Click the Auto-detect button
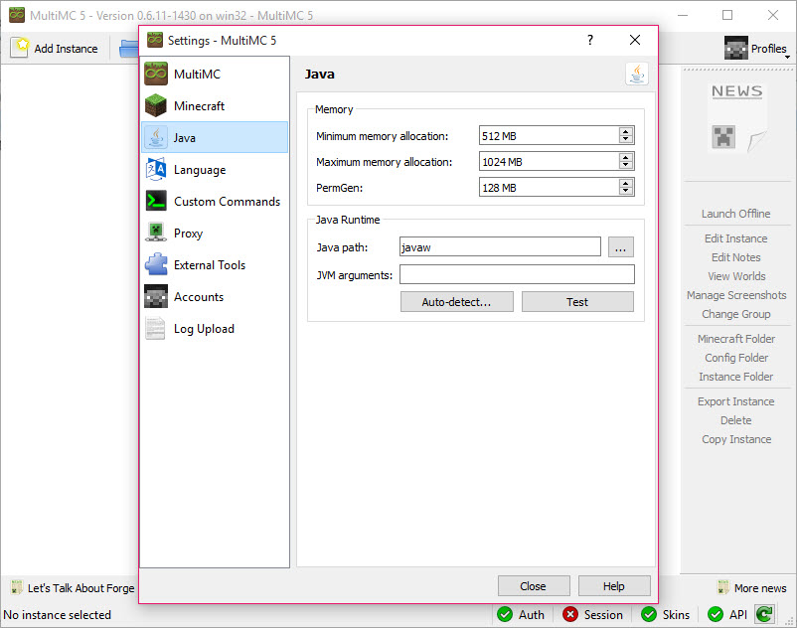 [x=456, y=302]
